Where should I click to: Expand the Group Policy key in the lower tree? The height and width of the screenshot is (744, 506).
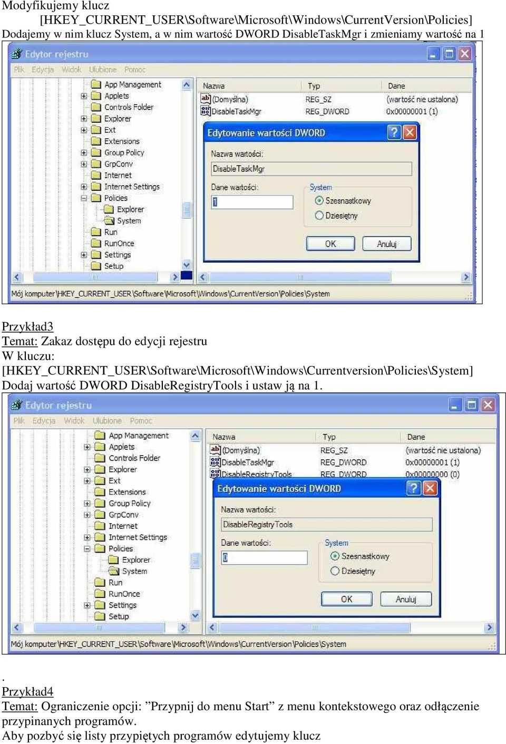pos(87,504)
